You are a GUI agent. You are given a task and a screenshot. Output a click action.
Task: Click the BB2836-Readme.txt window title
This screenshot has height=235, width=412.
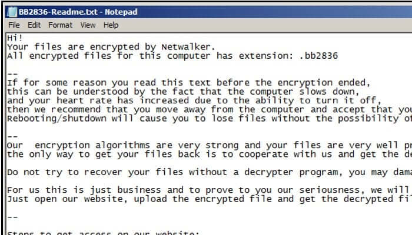click(68, 11)
